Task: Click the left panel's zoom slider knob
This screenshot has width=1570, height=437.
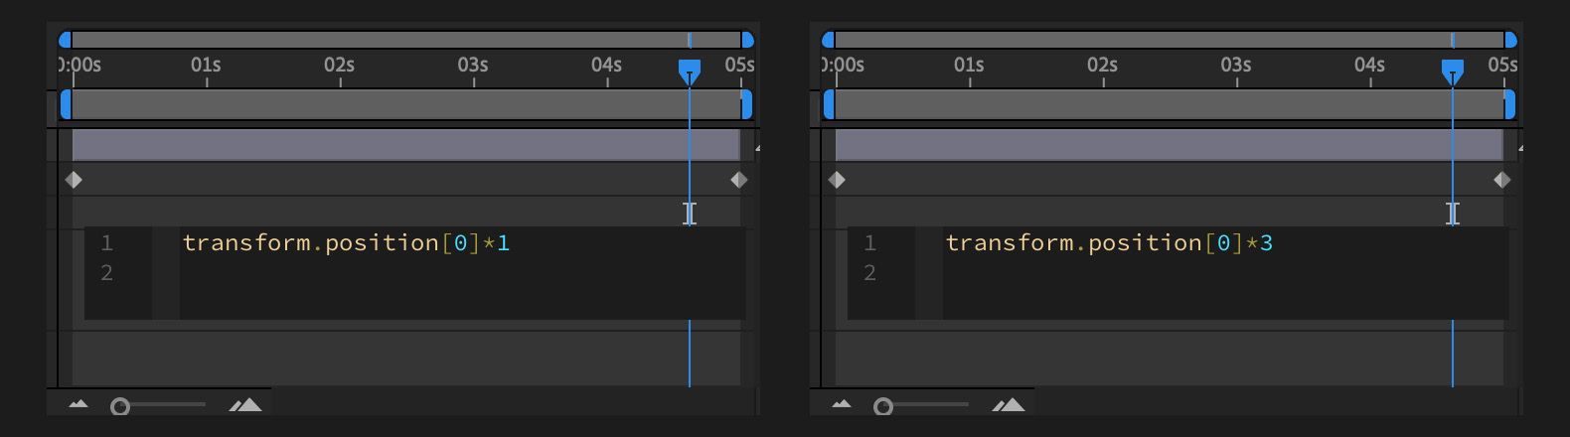Action: click(120, 406)
